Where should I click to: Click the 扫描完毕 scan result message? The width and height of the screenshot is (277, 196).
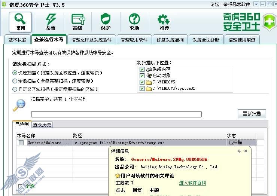point(58,99)
